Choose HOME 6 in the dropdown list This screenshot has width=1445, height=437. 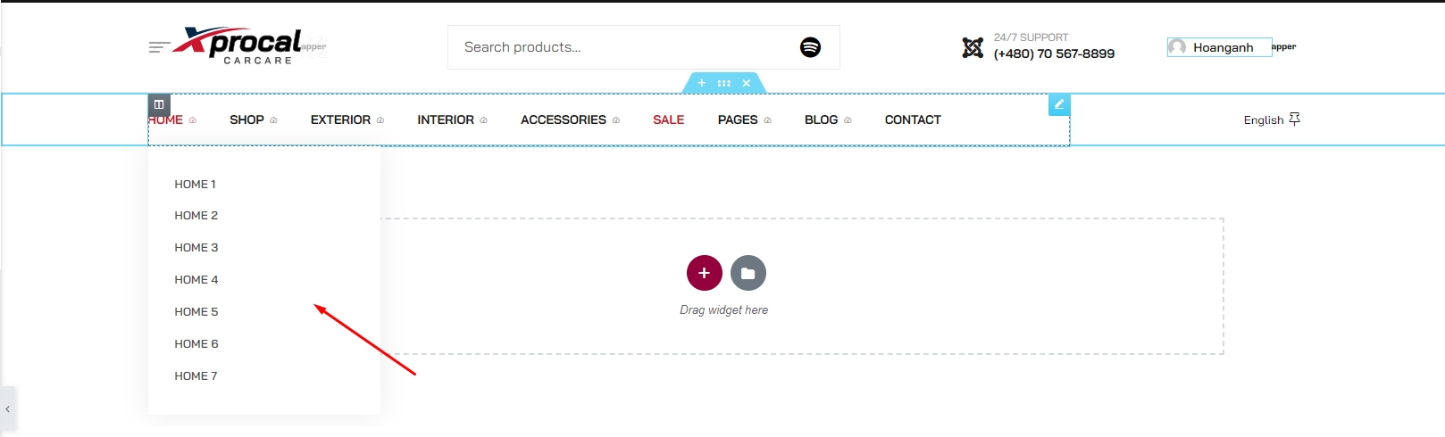coord(196,344)
